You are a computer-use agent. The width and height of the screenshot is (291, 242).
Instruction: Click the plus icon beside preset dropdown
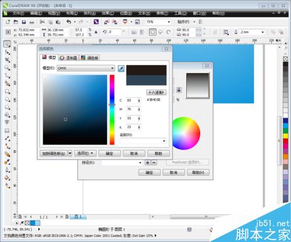tap(148, 162)
